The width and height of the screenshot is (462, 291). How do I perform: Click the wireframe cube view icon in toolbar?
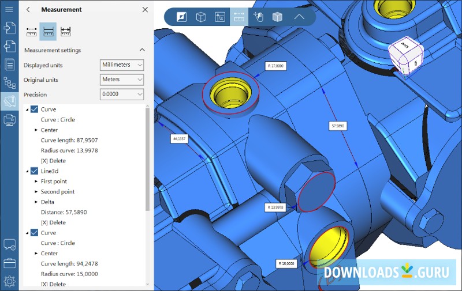pyautogui.click(x=200, y=17)
